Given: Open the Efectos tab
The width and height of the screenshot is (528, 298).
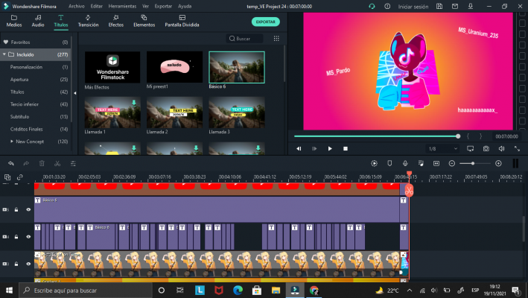Looking at the screenshot, I should 116,21.
